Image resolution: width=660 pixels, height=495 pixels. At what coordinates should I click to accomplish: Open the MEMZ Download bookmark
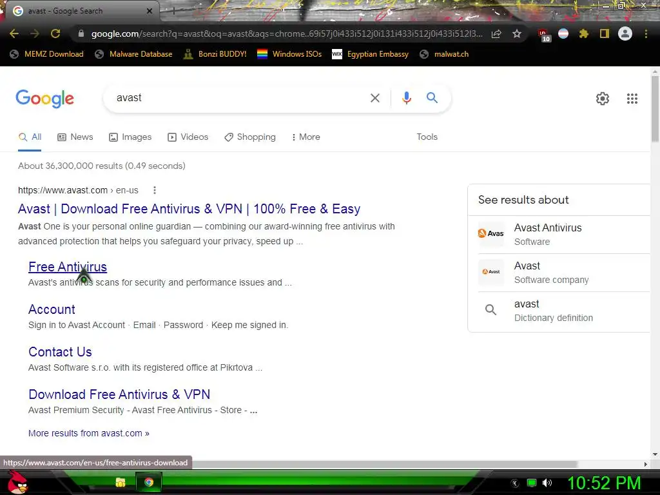pyautogui.click(x=46, y=54)
